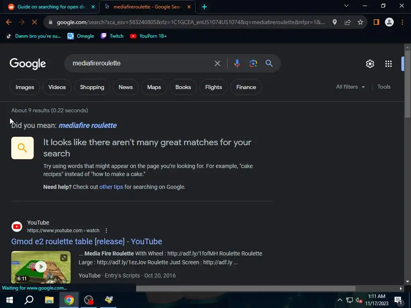Click the vertical page scrollbar thumb

point(408,84)
